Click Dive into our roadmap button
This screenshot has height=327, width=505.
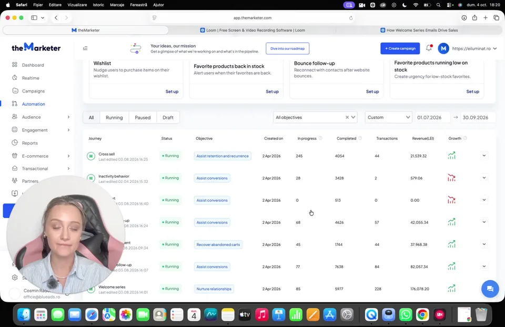point(287,48)
